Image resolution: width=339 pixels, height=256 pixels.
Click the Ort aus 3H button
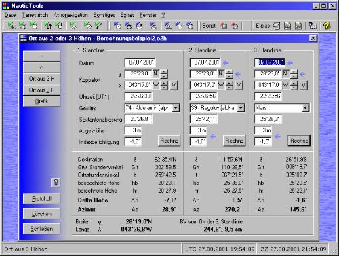tap(41, 90)
